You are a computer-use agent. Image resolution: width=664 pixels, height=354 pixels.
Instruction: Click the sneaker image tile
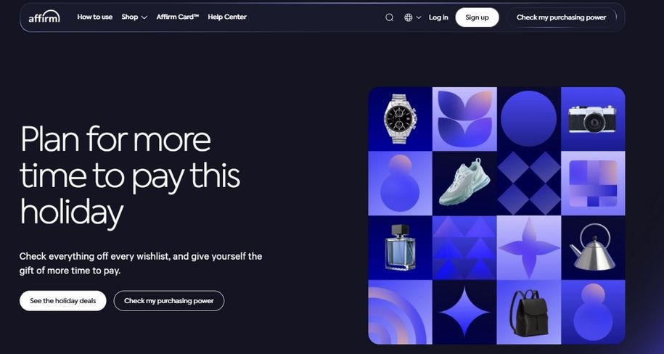[x=464, y=183]
